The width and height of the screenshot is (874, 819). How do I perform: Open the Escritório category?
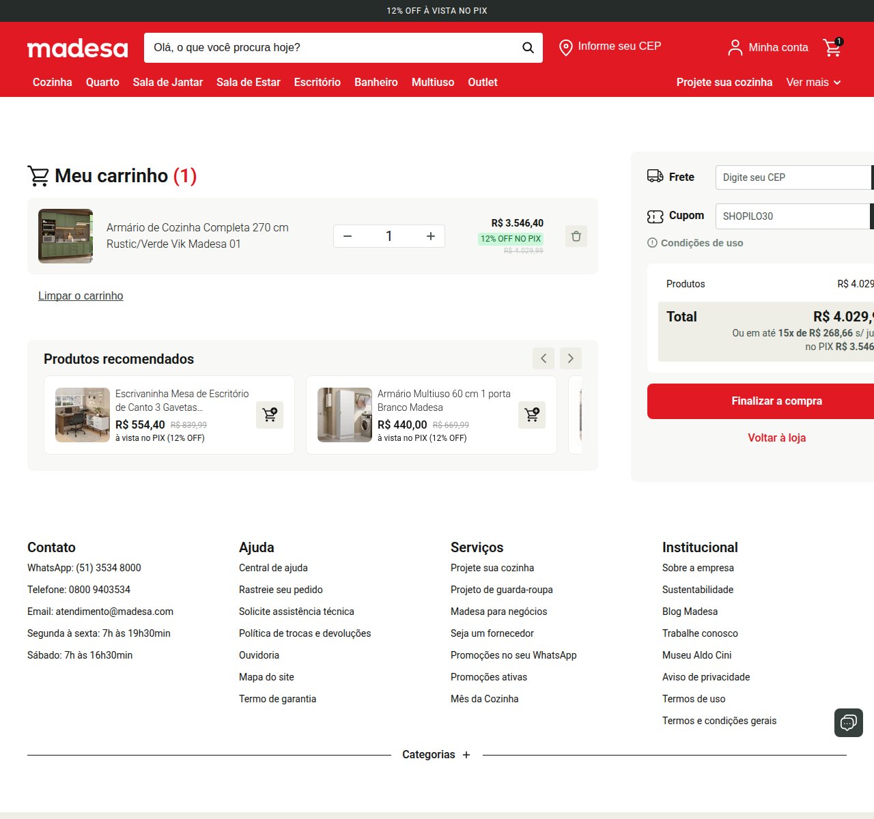click(x=318, y=82)
